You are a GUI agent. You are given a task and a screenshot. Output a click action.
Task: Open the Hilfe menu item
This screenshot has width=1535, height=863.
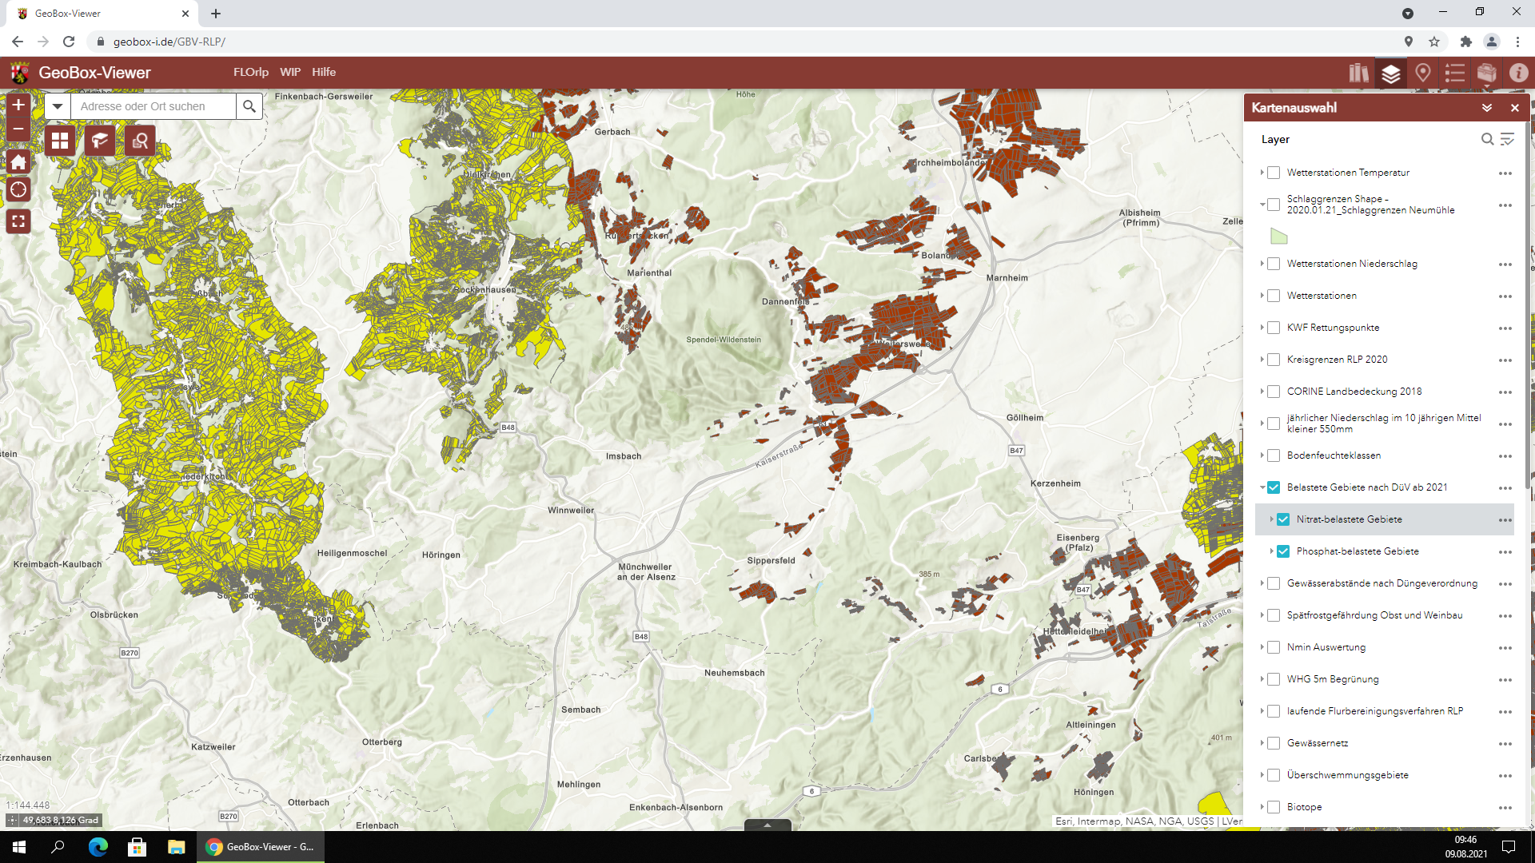324,72
